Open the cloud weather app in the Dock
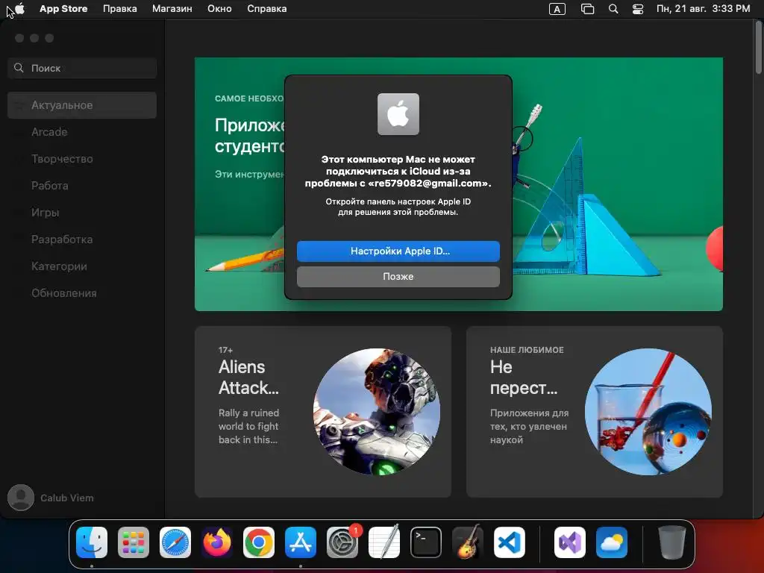 (612, 542)
